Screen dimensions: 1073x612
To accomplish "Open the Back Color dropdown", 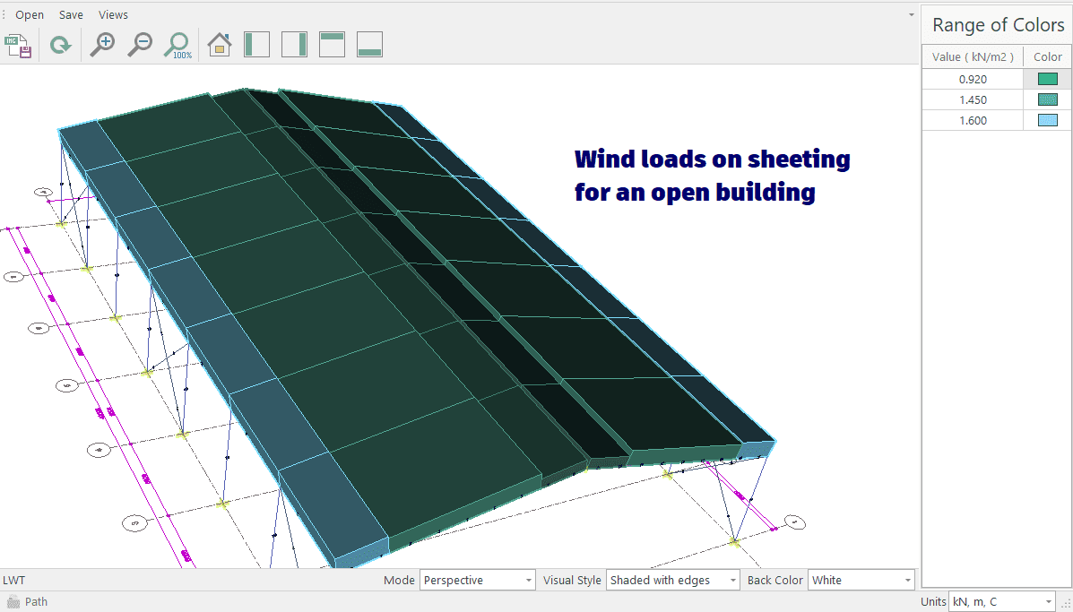I will click(861, 581).
